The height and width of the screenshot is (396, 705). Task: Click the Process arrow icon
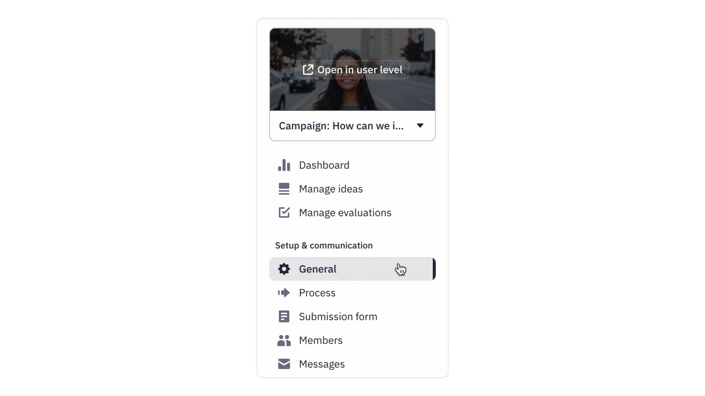click(x=284, y=293)
